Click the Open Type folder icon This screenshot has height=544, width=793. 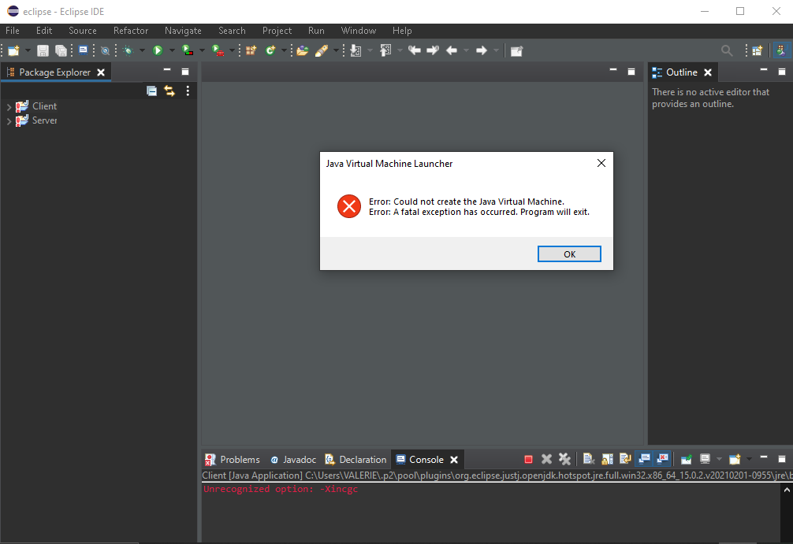[x=303, y=50]
